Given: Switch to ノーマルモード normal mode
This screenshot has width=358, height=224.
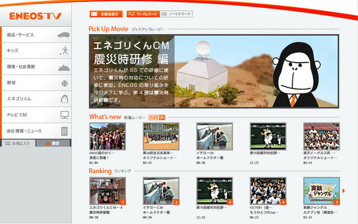Looking at the screenshot, I should click(176, 14).
